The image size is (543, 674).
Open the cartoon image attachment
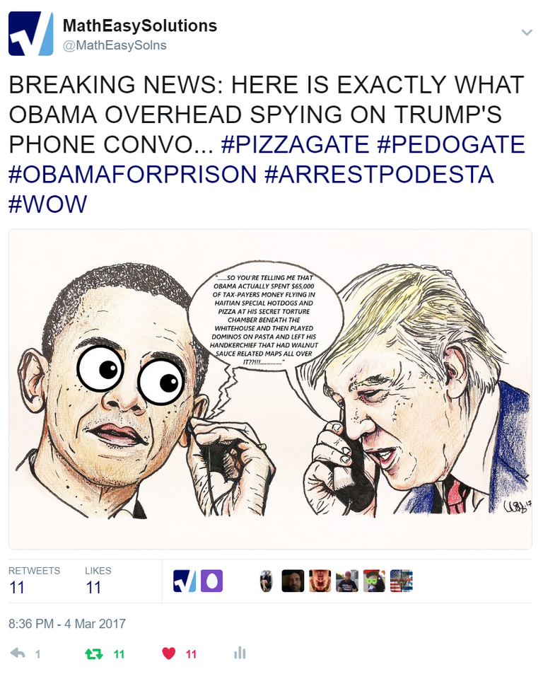270,389
